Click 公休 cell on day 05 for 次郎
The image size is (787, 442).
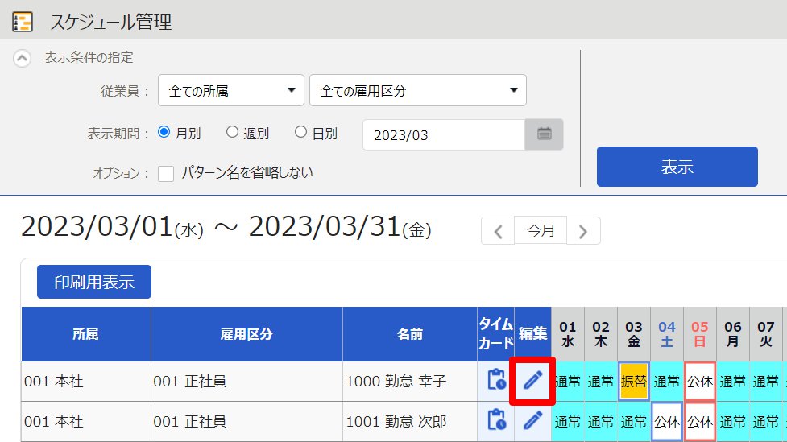click(700, 421)
